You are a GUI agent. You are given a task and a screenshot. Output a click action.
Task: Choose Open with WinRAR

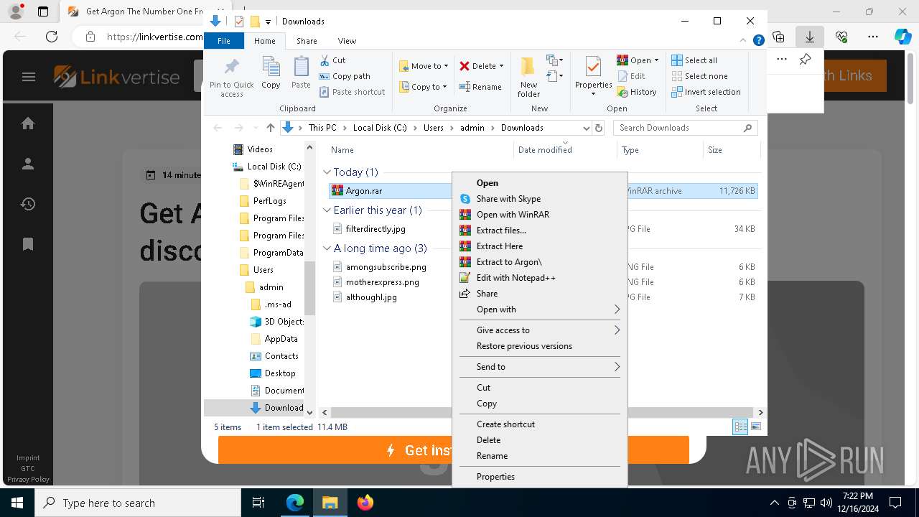[x=539, y=215]
